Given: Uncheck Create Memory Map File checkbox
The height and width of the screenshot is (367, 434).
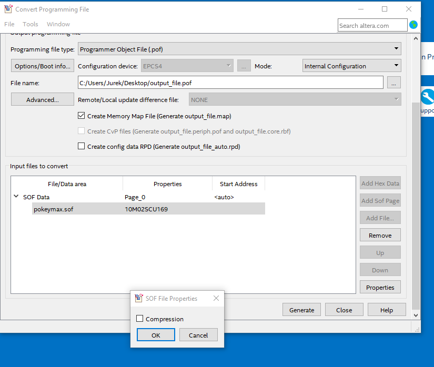Looking at the screenshot, I should pyautogui.click(x=81, y=116).
